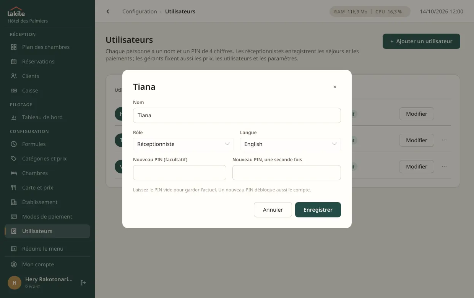The width and height of the screenshot is (474, 298).
Task: Open Modes de paiement card icon
Action: coord(14,217)
